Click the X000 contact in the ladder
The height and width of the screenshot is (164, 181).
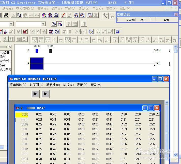point(37,51)
